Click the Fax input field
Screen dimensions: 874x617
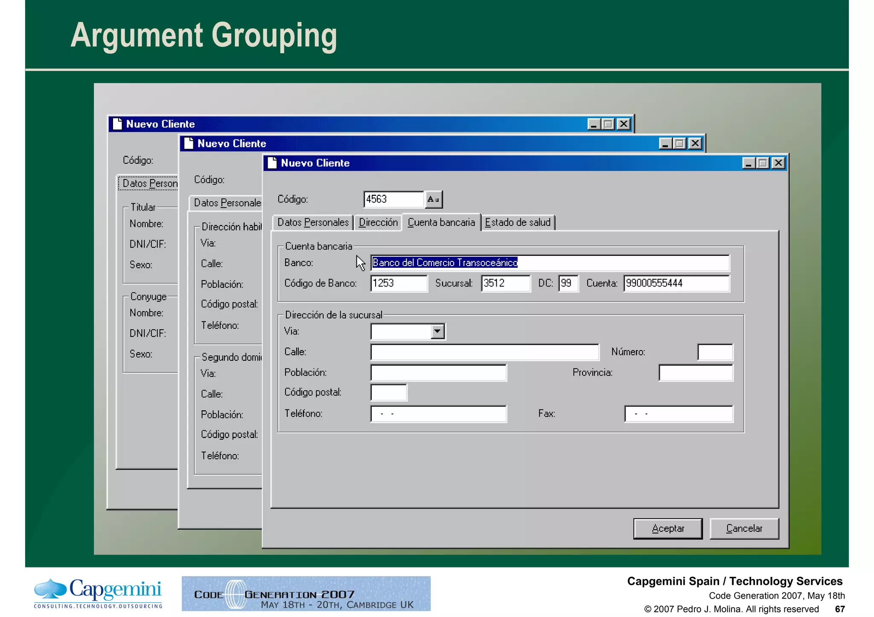pyautogui.click(x=679, y=414)
